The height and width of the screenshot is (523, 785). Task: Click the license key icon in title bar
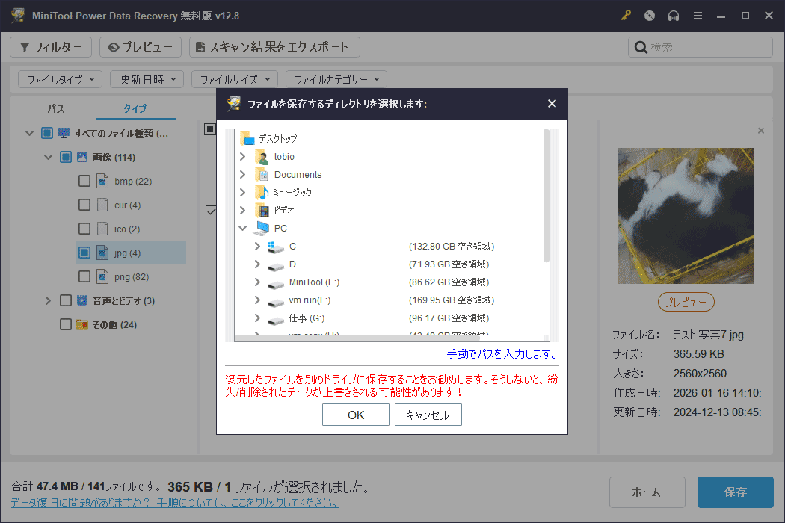pos(626,15)
